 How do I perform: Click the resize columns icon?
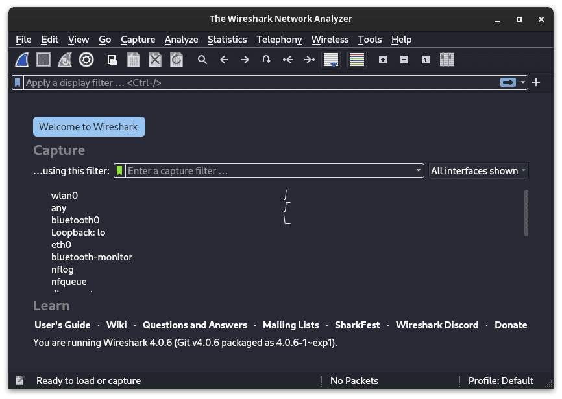coord(447,60)
